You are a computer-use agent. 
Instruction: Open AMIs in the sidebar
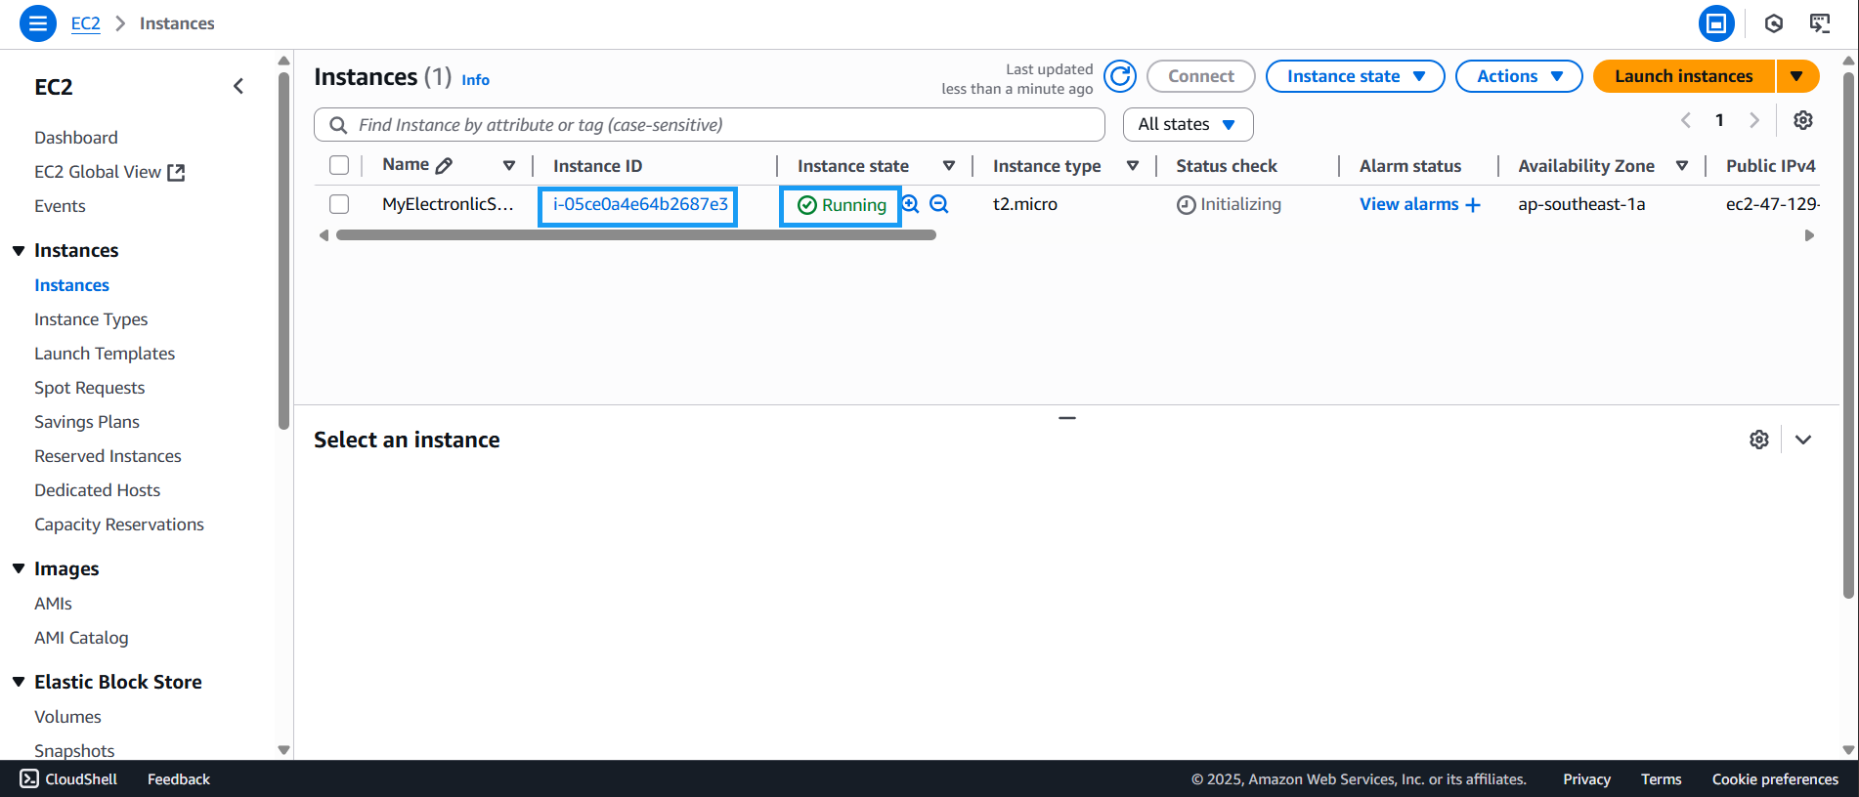53,604
